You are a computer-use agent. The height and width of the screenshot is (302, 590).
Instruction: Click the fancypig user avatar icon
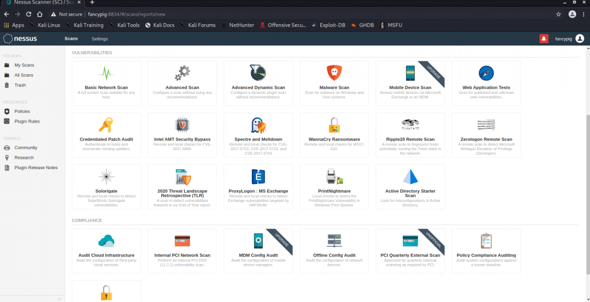580,39
